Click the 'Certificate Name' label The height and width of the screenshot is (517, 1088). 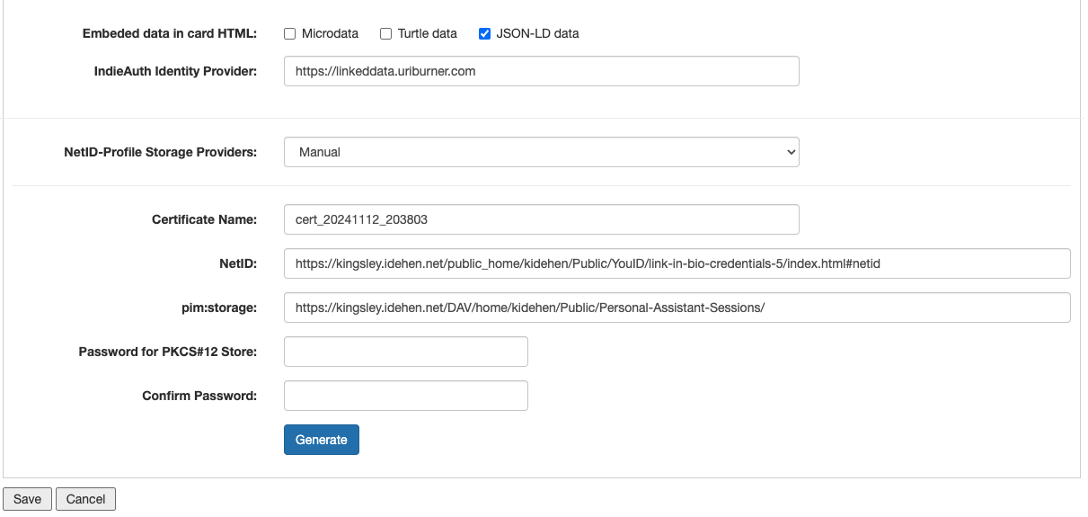coord(204,219)
